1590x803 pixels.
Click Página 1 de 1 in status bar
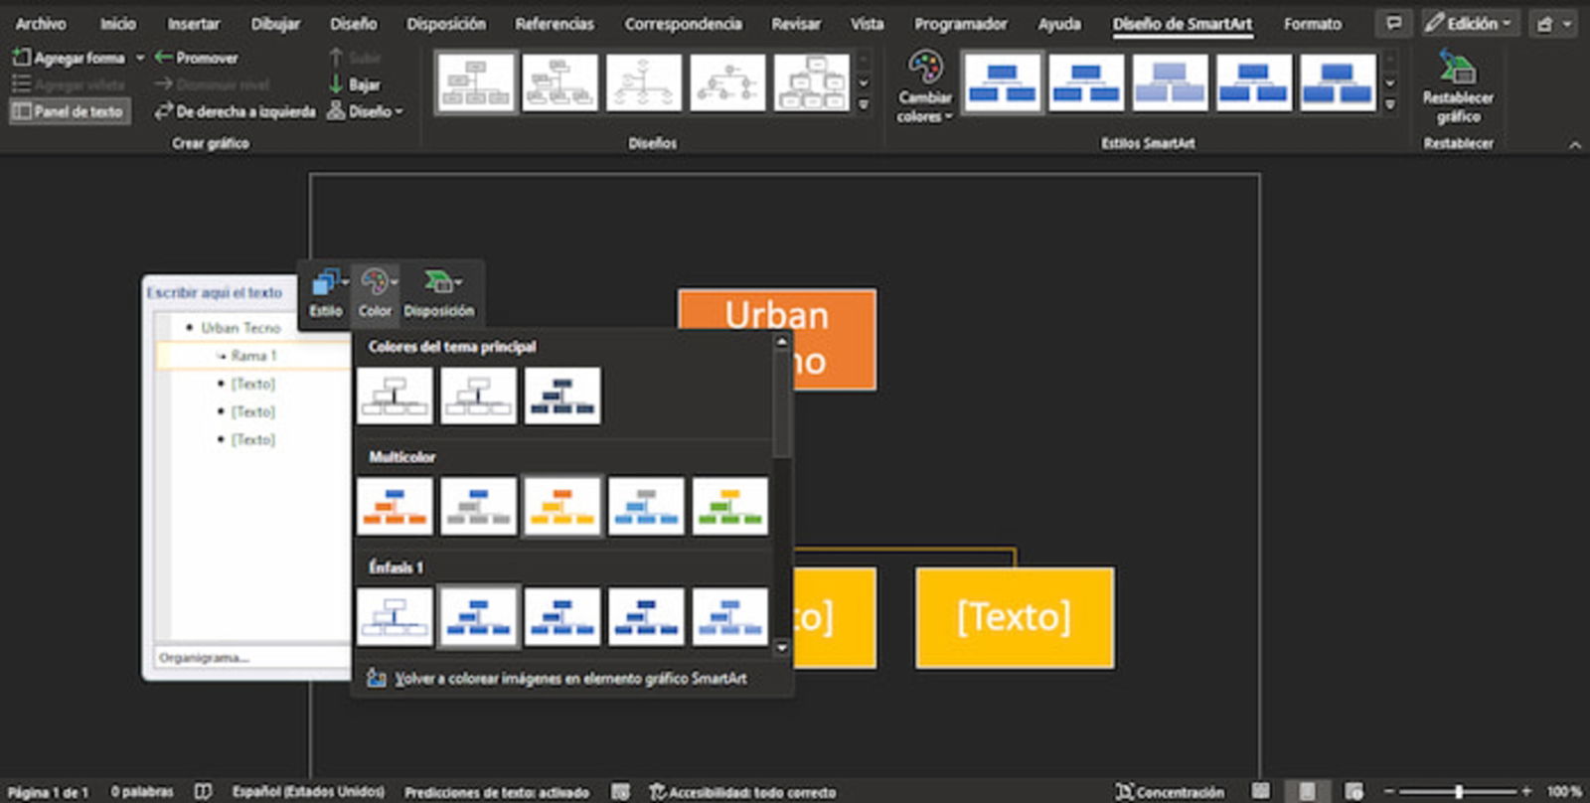tap(48, 792)
